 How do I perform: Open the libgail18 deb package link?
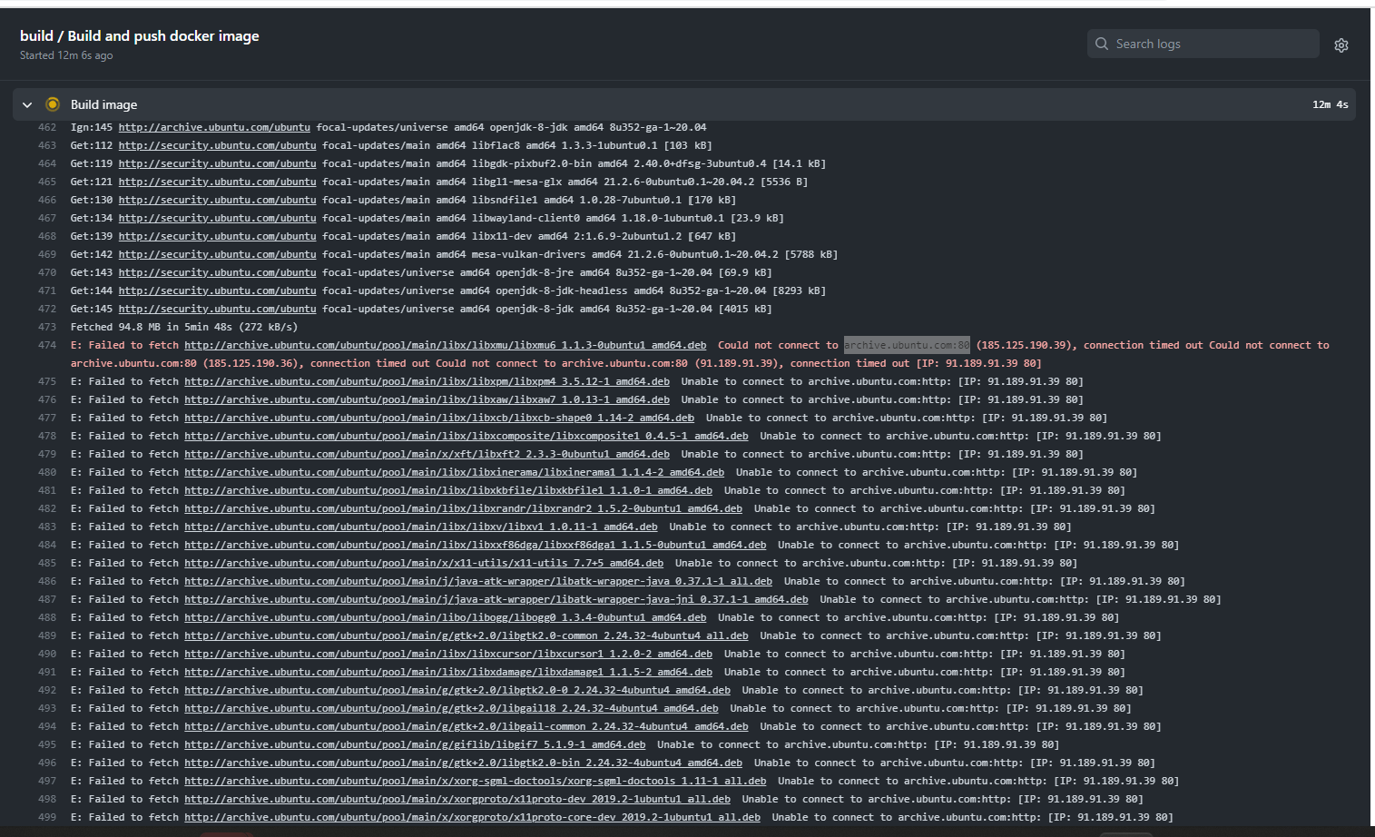point(451,708)
